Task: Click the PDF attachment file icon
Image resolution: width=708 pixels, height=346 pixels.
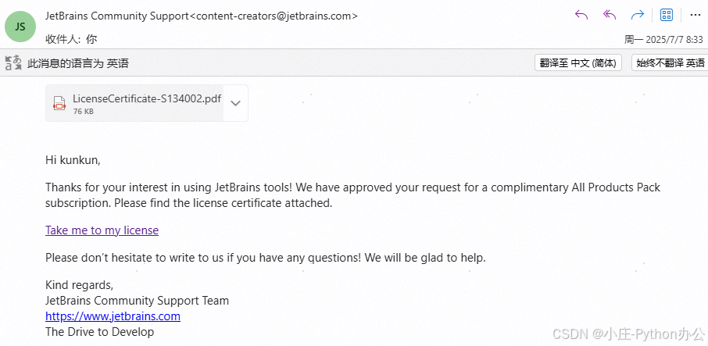Action: [x=59, y=103]
